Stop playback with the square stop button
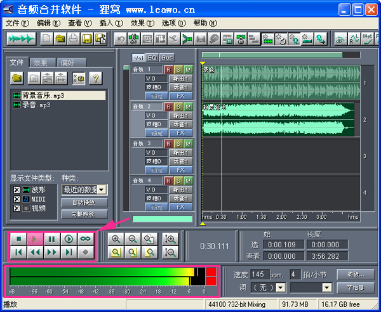Viewport: 381px width, 312px height. (18, 239)
